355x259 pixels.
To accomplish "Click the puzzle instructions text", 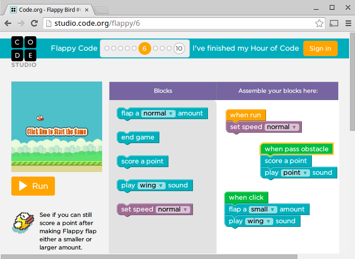I will click(68, 231).
